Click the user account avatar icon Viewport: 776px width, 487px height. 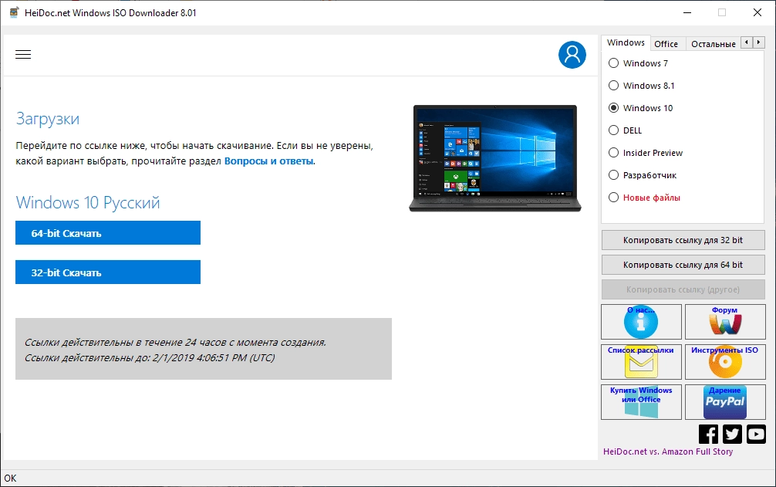572,55
